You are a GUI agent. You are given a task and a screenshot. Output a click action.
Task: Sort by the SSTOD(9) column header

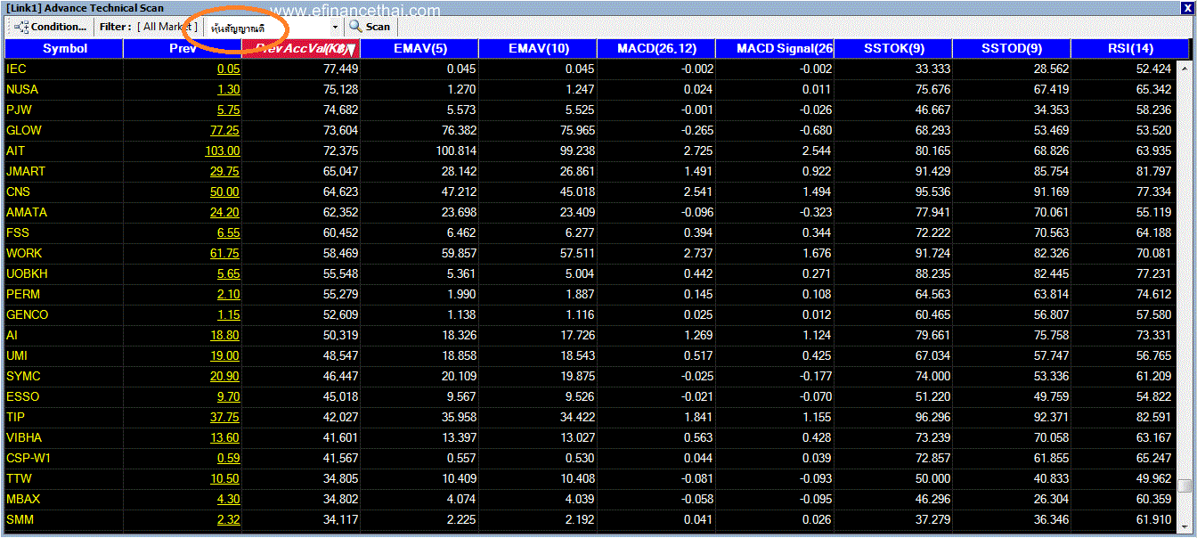pos(1012,49)
